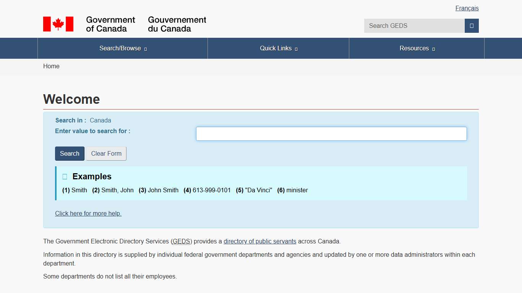
Task: Open the Quick Links menu
Action: (276, 48)
